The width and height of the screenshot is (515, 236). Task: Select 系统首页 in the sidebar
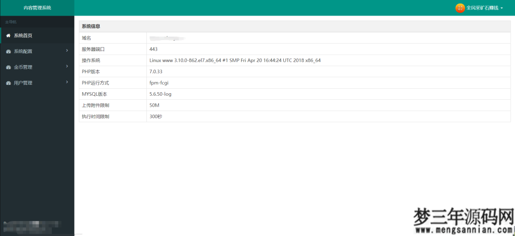coord(23,36)
